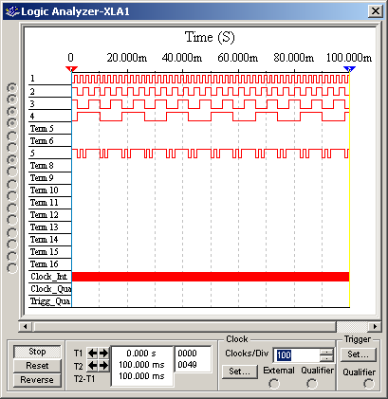The height and width of the screenshot is (399, 388).
Task: Decrease Clocks/Div with down stepper
Action: [x=326, y=358]
